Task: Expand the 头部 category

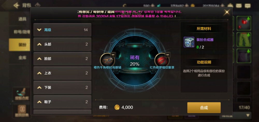Action: [62, 44]
